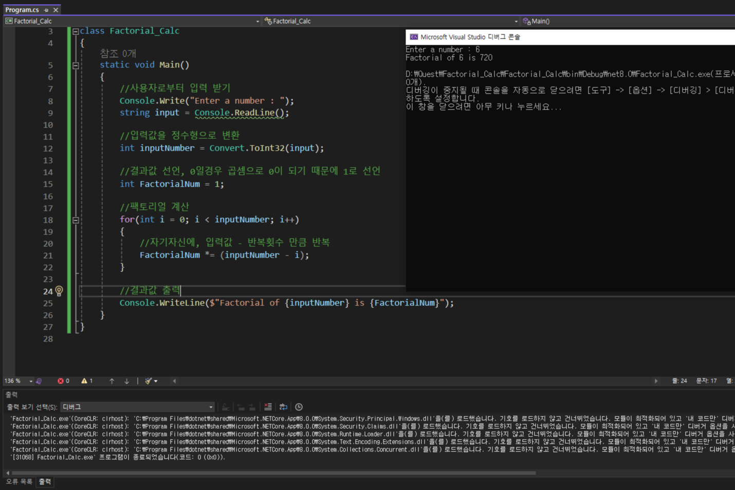Viewport: 735px width, 490px height.
Task: Close the Program.cs tab
Action: (x=56, y=10)
